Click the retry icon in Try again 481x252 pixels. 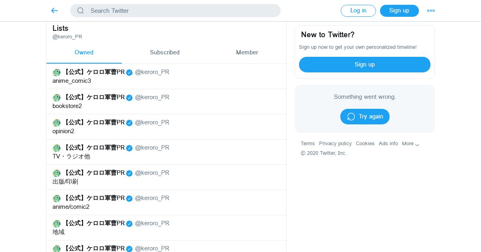tap(351, 117)
